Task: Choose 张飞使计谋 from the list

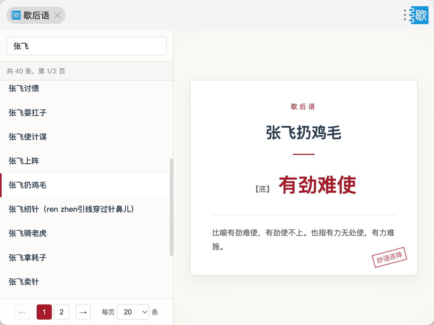Action: tap(28, 137)
